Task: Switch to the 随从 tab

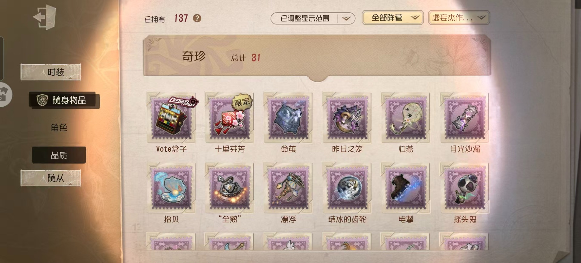Action: [x=51, y=178]
